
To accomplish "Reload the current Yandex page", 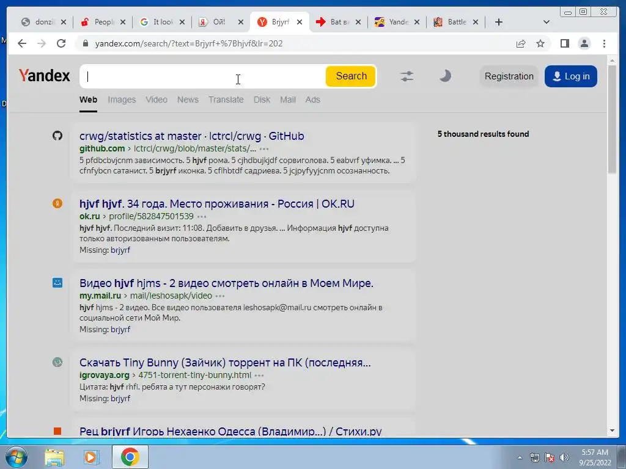I will [x=61, y=43].
